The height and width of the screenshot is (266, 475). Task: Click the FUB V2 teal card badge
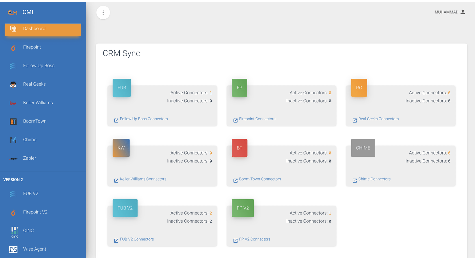point(125,208)
